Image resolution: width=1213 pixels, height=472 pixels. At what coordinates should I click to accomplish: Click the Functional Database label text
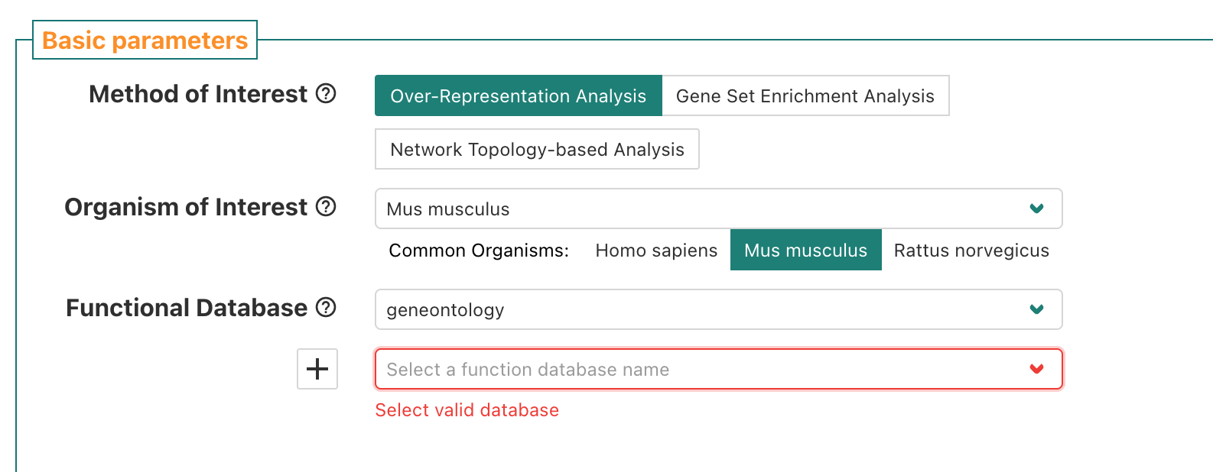tap(187, 308)
